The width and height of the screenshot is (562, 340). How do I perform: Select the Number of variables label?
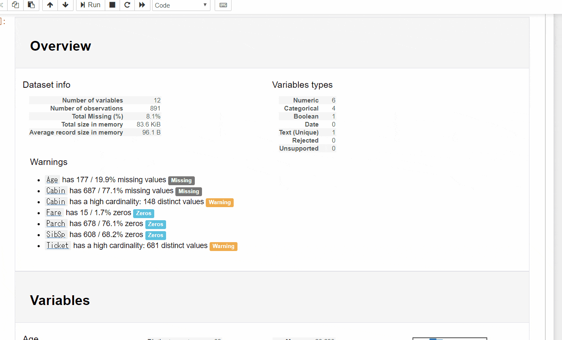coord(93,100)
